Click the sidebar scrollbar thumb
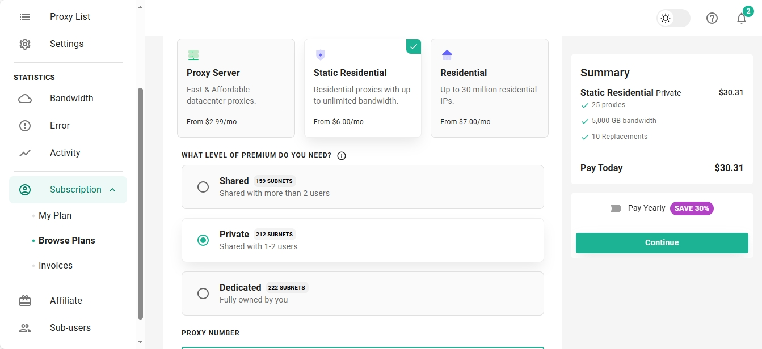The width and height of the screenshot is (762, 349). [141, 204]
